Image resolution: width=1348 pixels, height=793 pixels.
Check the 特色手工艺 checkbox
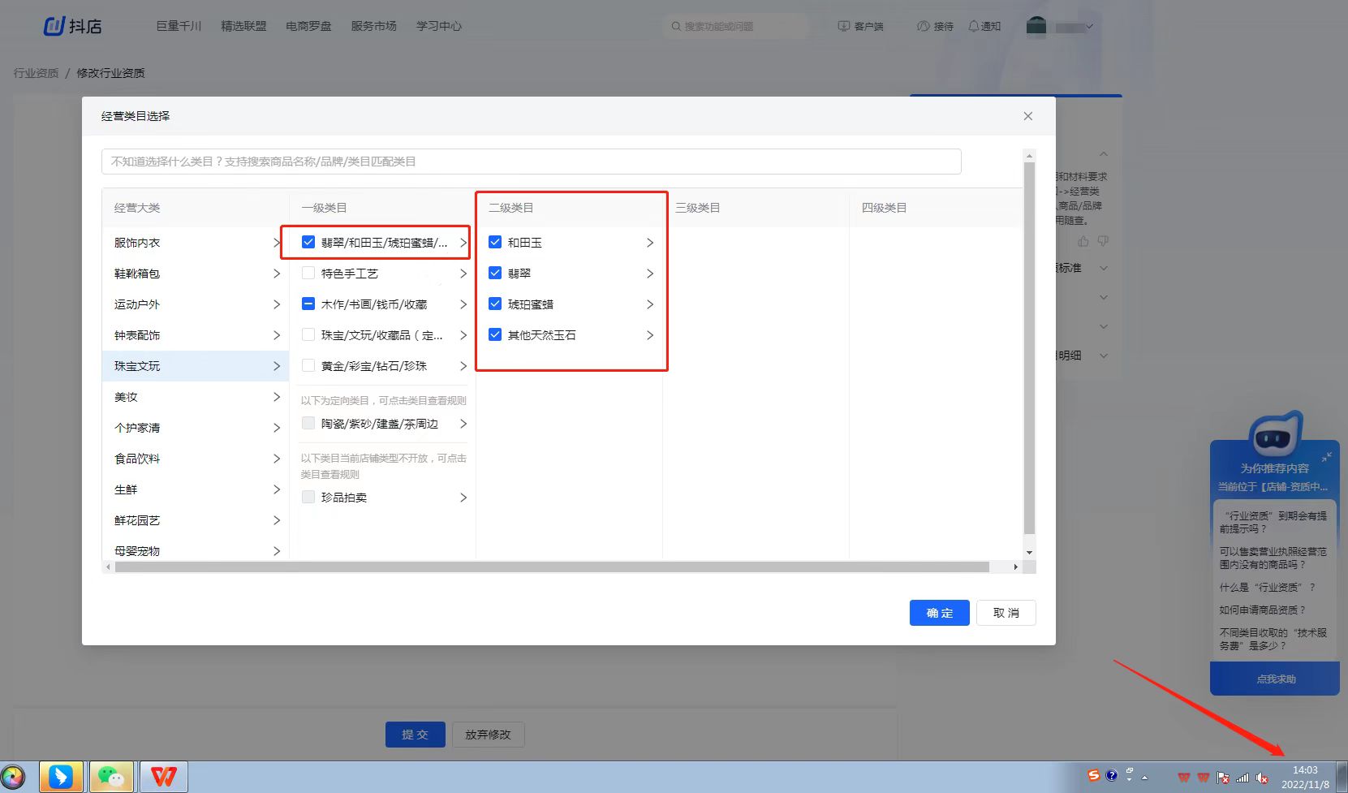(x=308, y=273)
